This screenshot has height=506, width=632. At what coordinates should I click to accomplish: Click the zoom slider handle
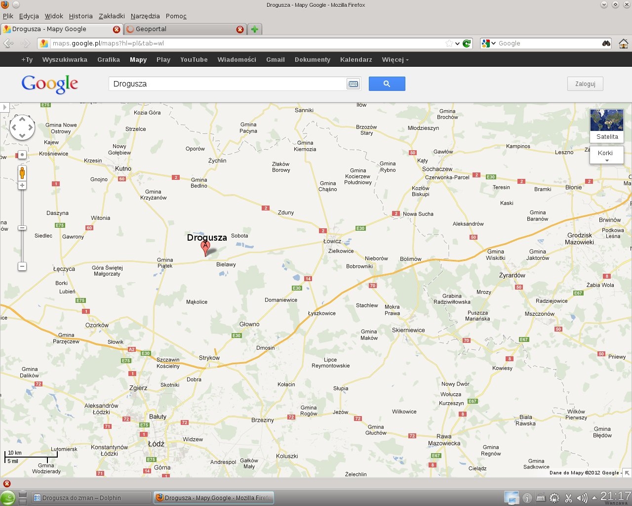click(x=22, y=228)
